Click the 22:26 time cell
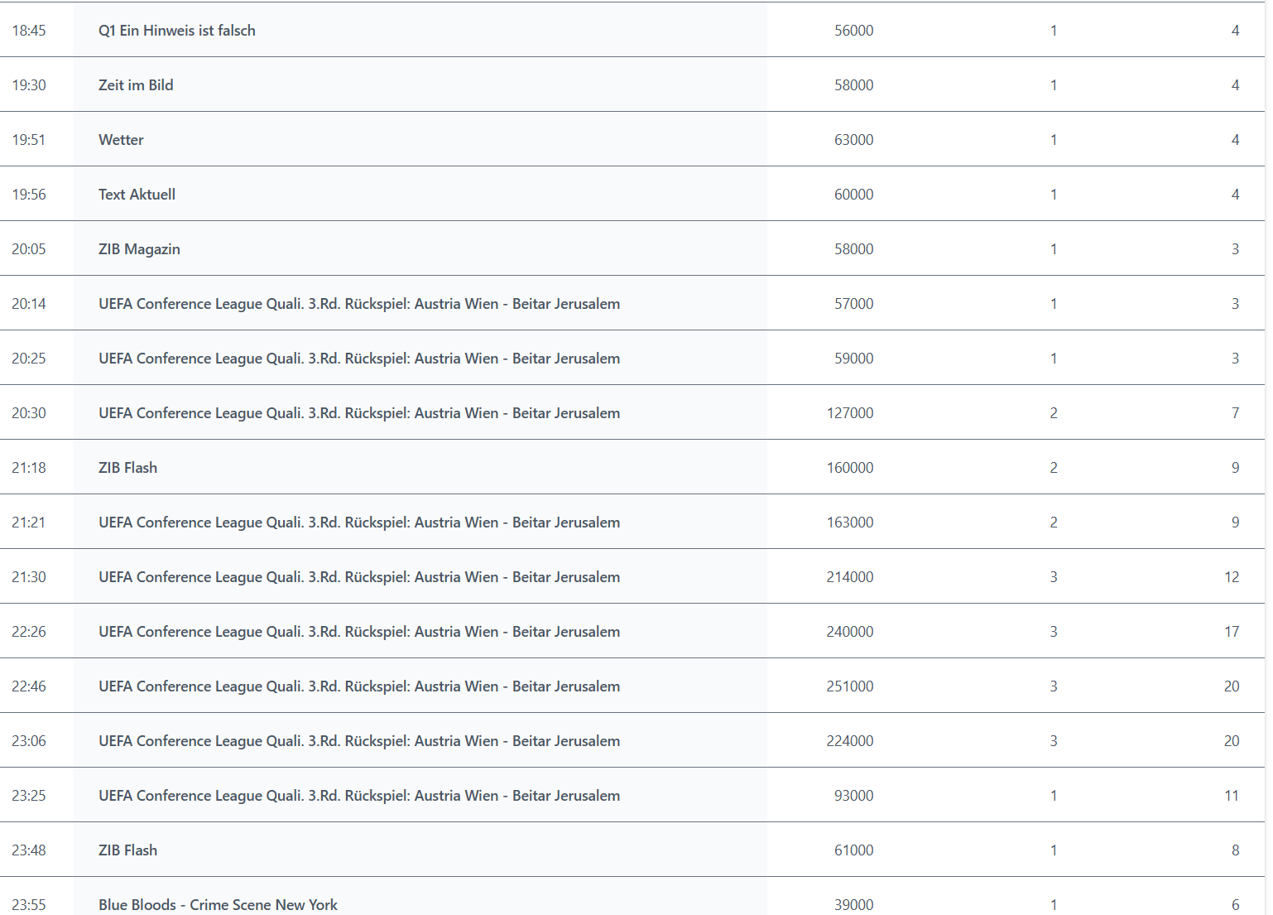 (x=29, y=631)
